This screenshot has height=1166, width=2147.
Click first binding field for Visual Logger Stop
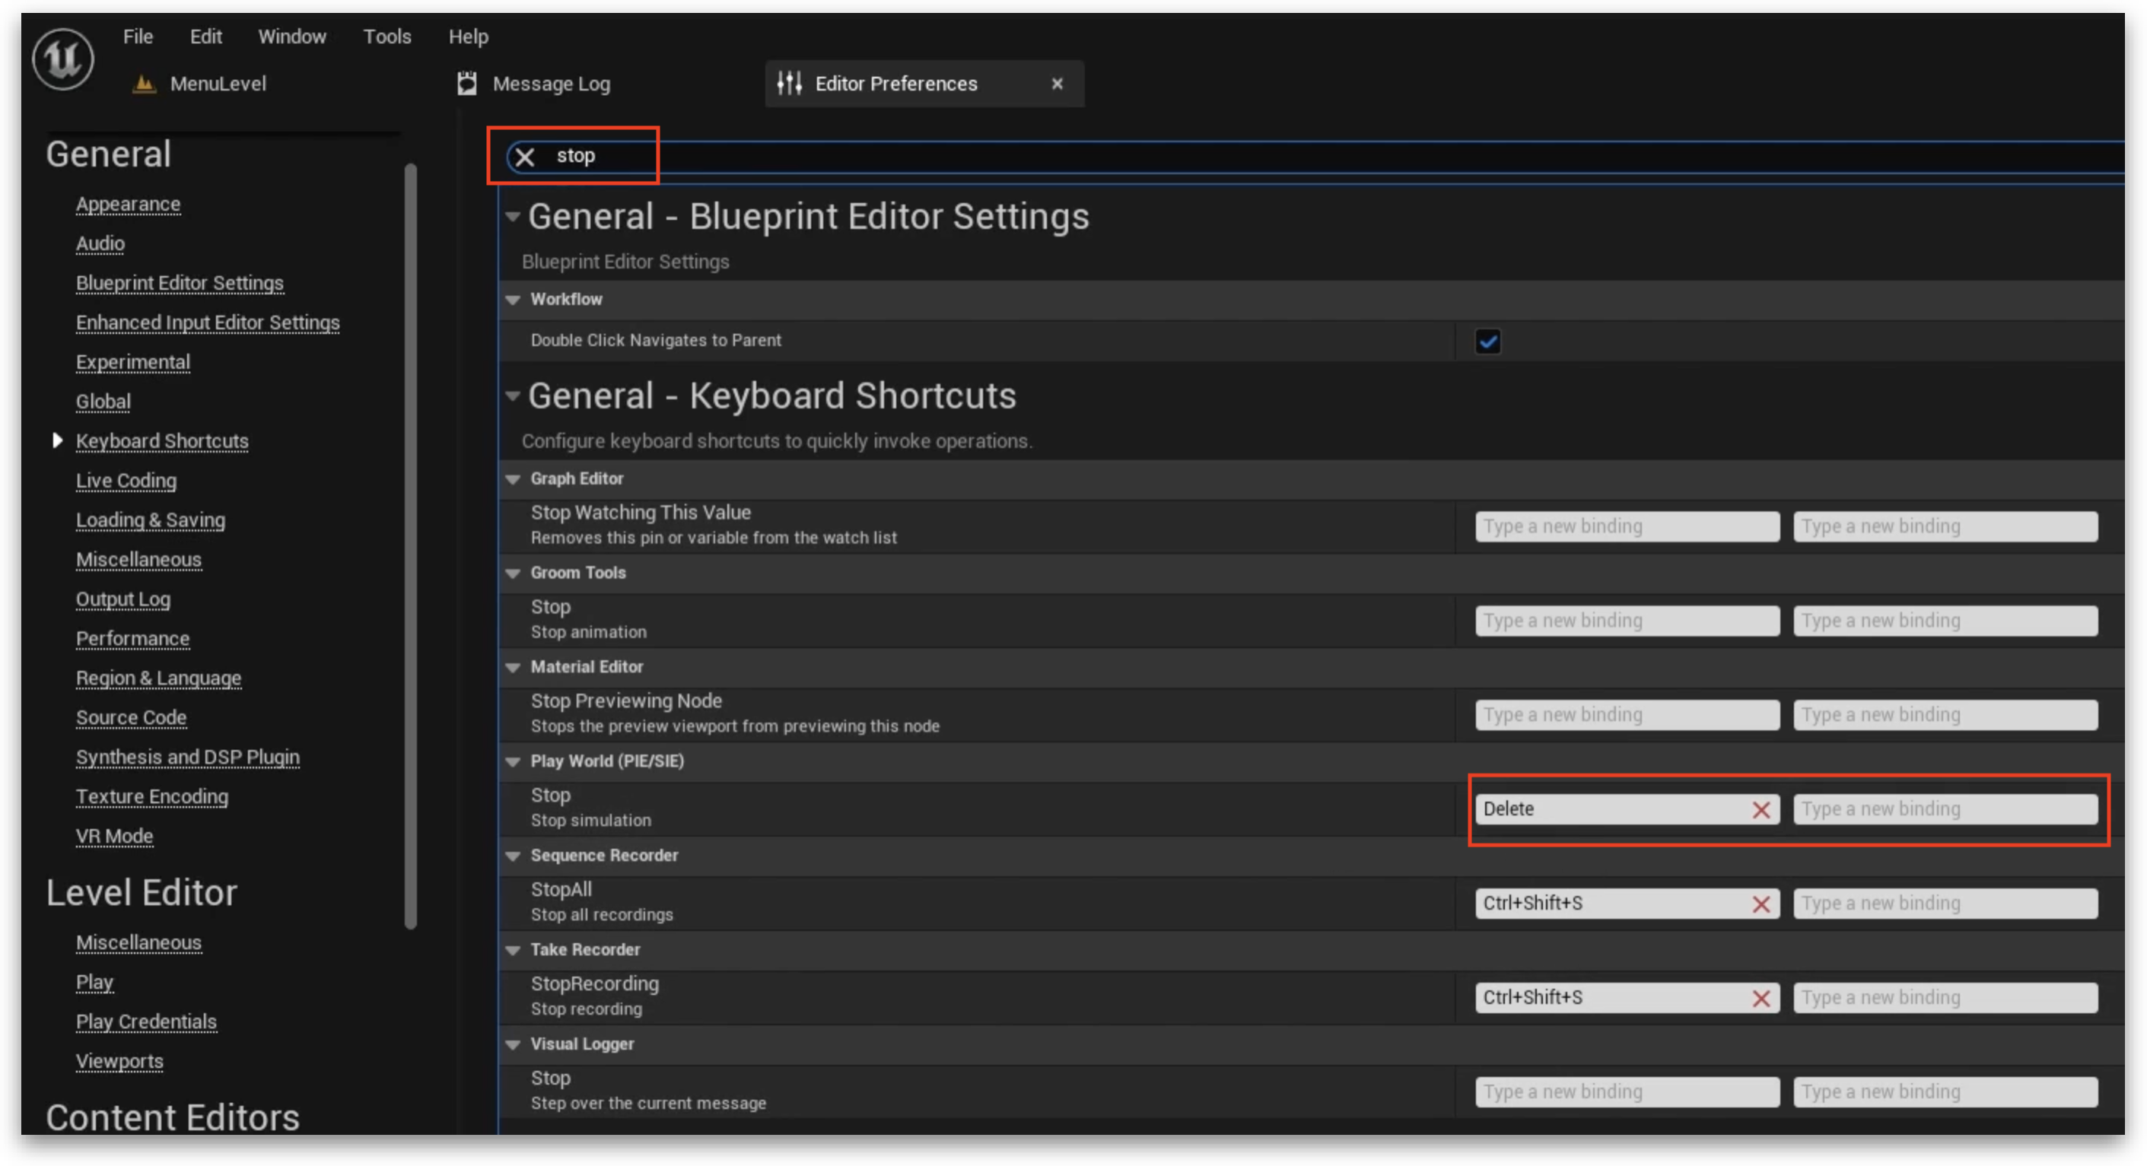click(x=1626, y=1091)
